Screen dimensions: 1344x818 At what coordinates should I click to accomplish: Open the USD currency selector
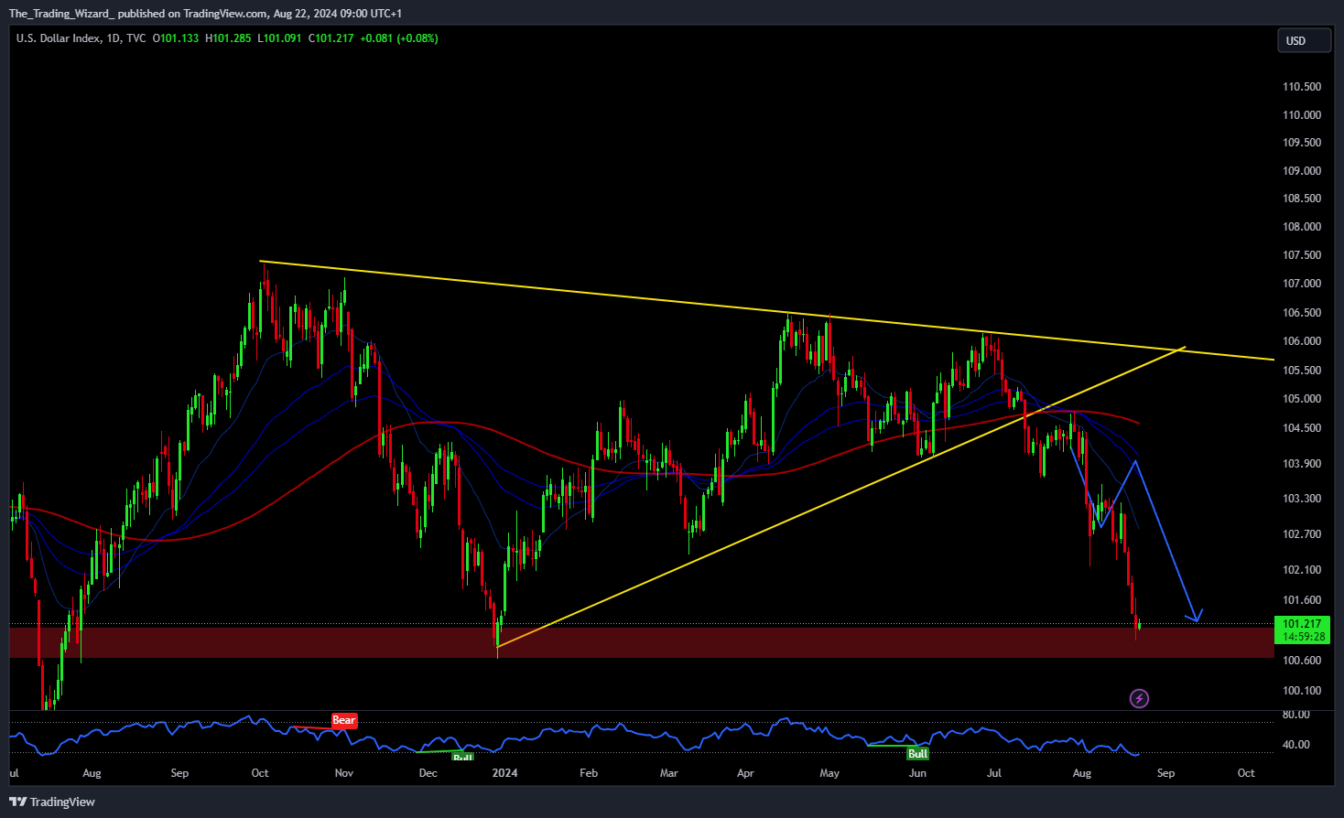click(1304, 40)
